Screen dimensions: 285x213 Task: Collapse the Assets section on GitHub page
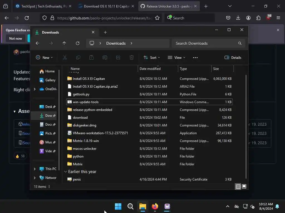14,111
